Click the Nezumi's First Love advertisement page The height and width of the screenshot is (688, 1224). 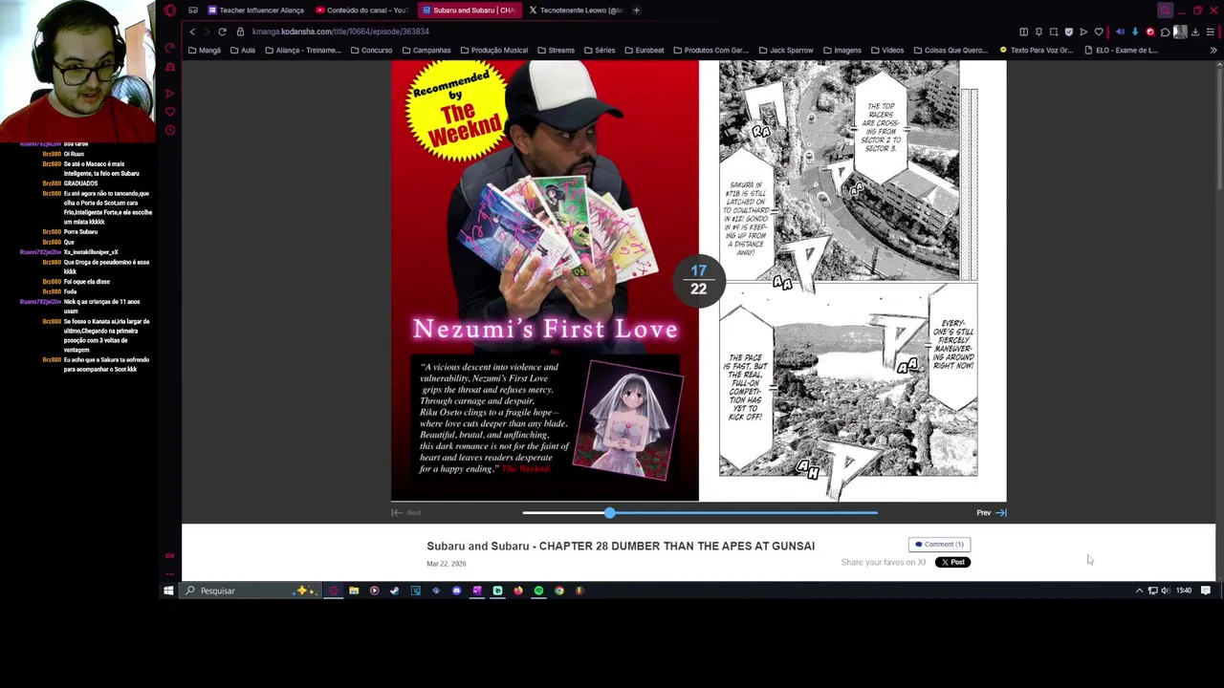coord(545,281)
